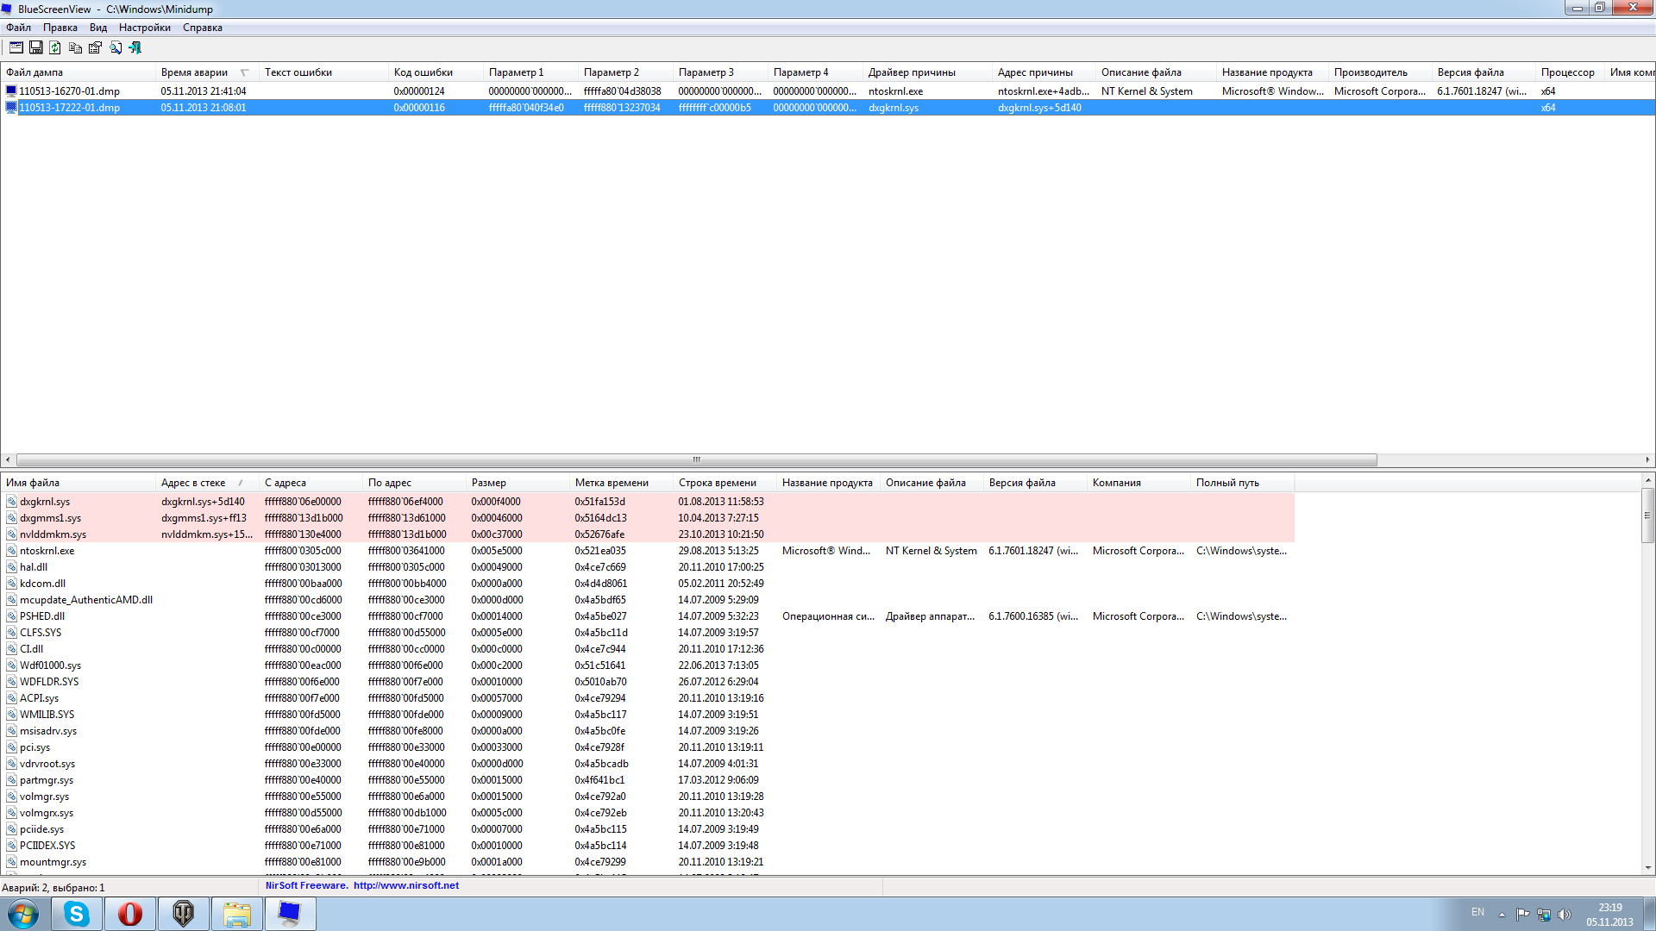Refresh the crash list using green arrows icon
1656x931 pixels.
click(55, 47)
